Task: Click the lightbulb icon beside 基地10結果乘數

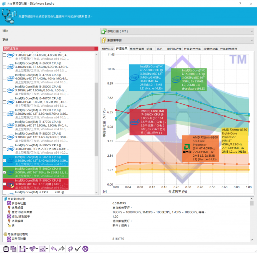Action: tap(9, 212)
